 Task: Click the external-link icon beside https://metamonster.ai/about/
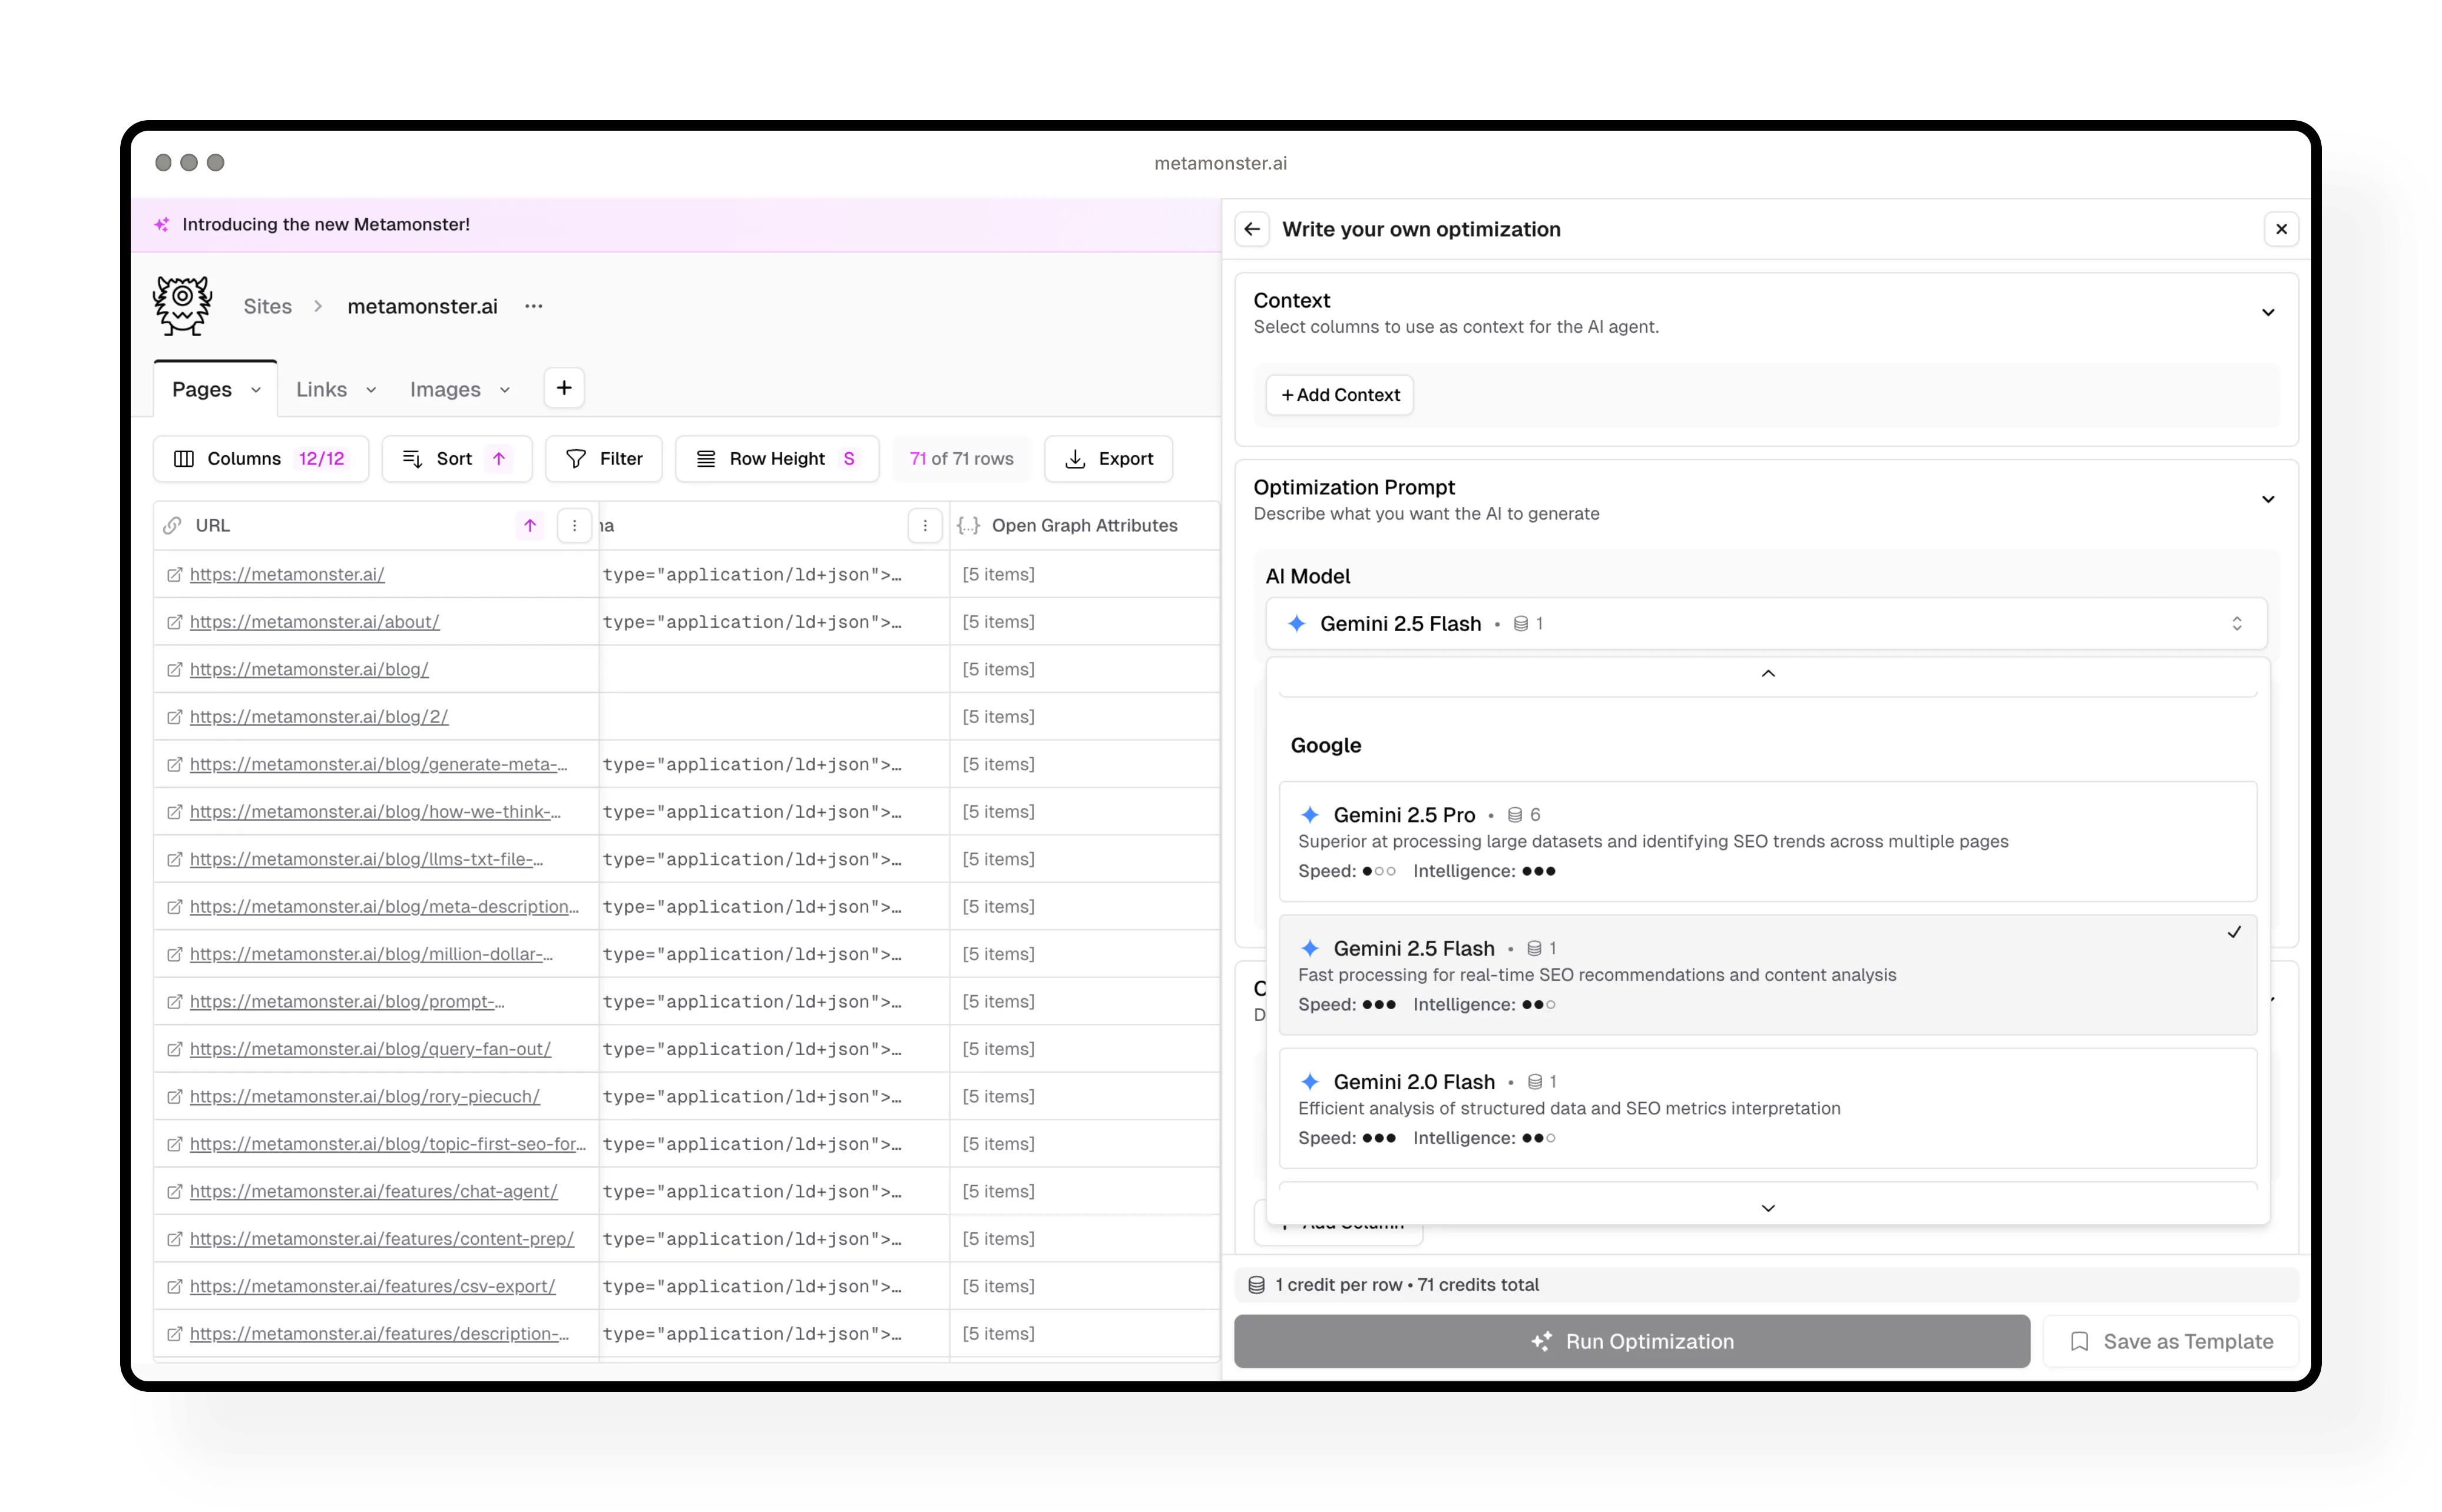coord(174,621)
